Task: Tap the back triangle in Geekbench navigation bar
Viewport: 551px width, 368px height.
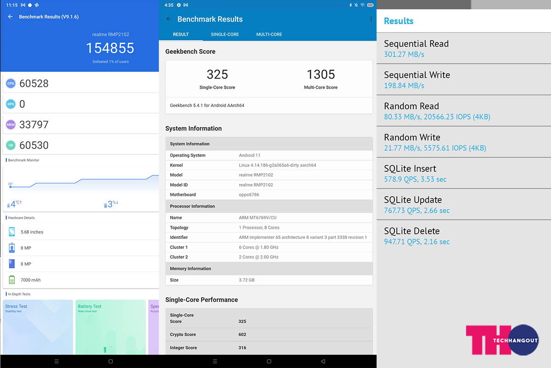Action: [323, 362]
